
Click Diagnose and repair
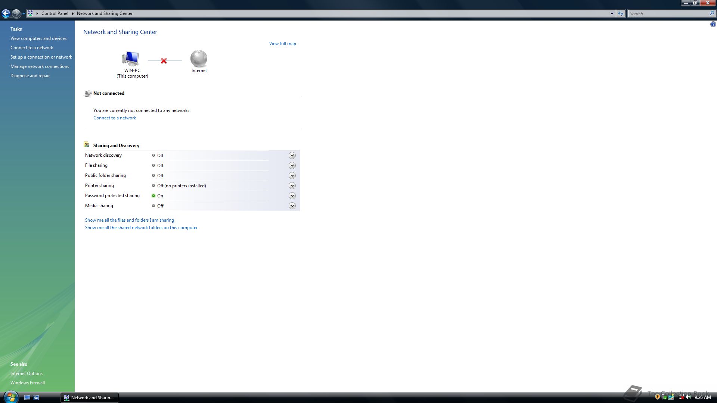tap(30, 76)
